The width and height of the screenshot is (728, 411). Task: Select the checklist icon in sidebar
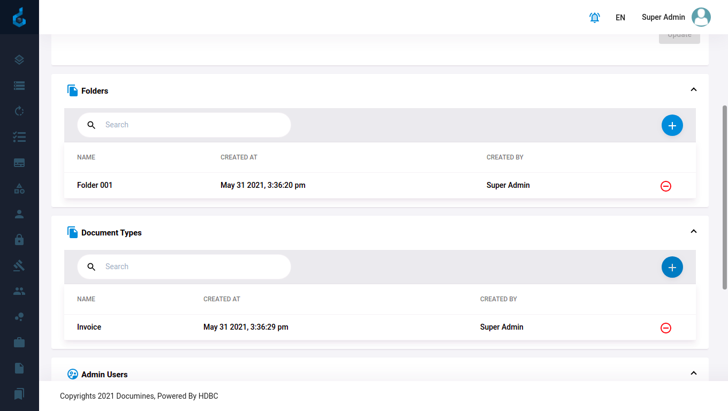(19, 137)
